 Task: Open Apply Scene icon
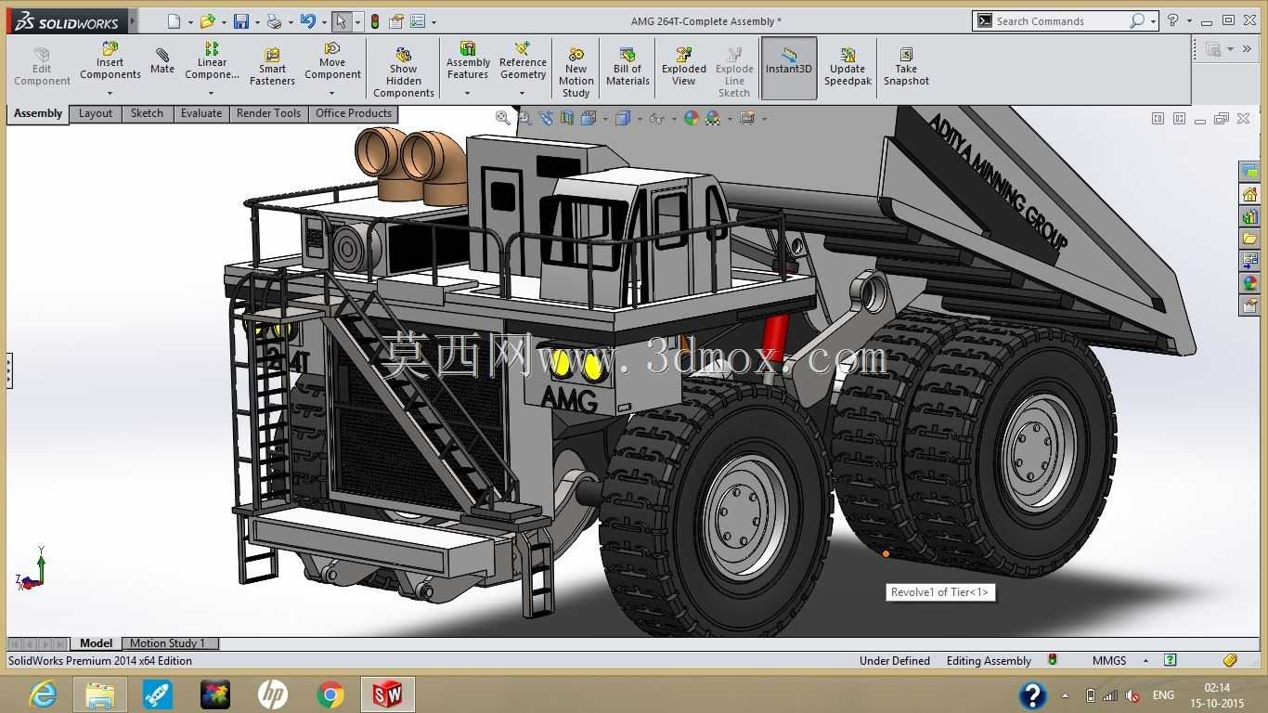click(713, 118)
